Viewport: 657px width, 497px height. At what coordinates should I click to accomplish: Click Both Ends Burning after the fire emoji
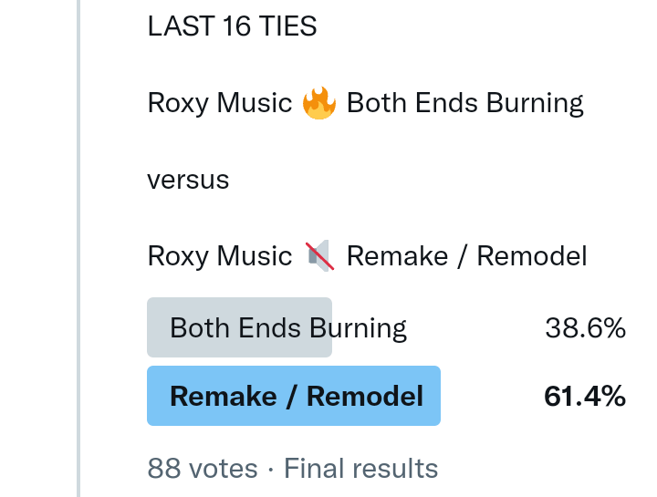(465, 103)
